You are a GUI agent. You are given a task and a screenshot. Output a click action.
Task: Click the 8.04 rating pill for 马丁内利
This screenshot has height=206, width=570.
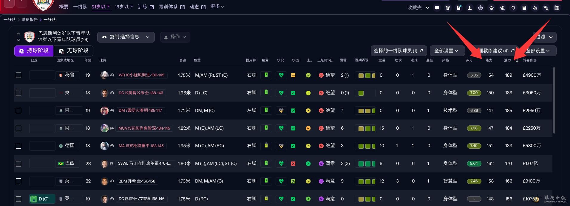click(x=474, y=163)
